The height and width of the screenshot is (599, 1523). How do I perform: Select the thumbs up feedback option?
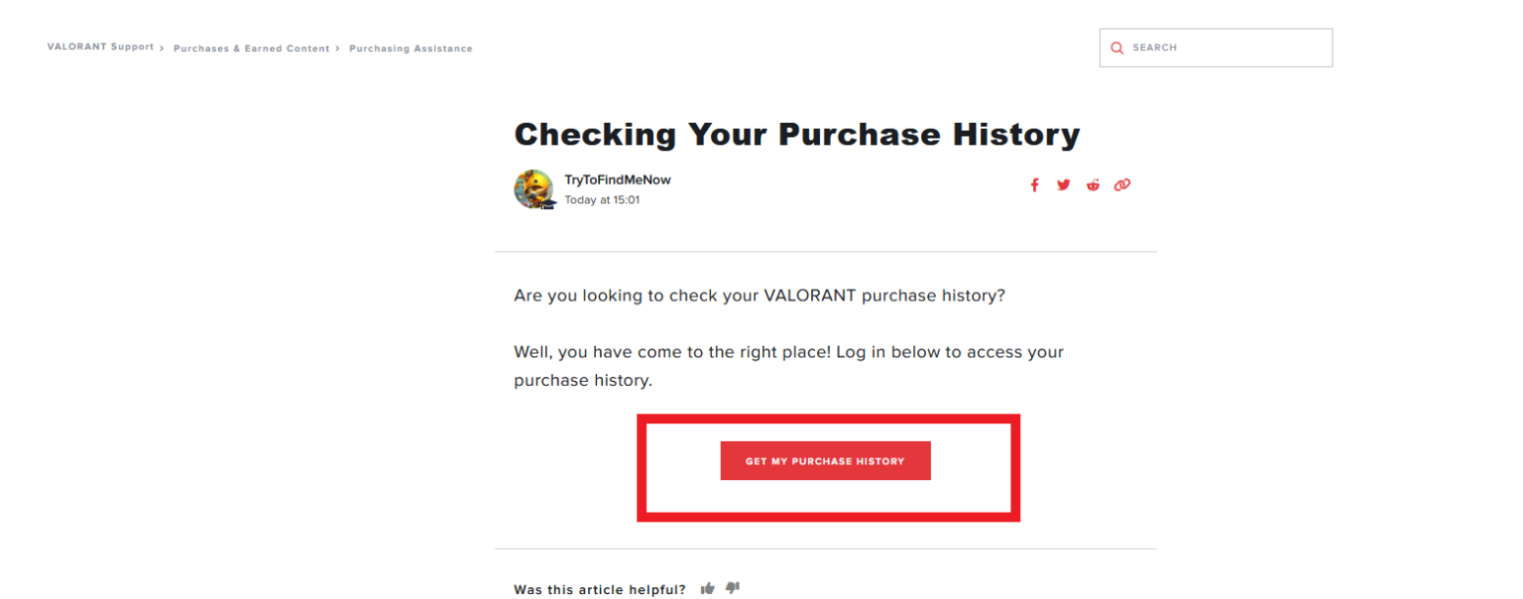(x=707, y=587)
